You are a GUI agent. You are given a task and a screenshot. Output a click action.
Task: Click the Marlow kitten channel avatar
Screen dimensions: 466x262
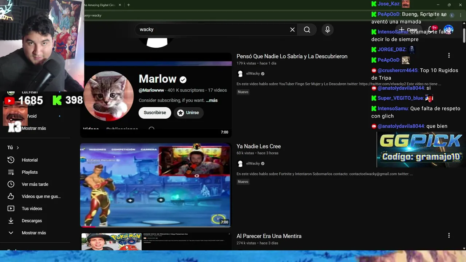[x=108, y=96]
